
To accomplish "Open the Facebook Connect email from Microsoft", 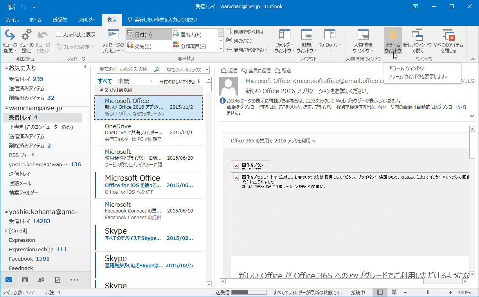I will point(149,211).
